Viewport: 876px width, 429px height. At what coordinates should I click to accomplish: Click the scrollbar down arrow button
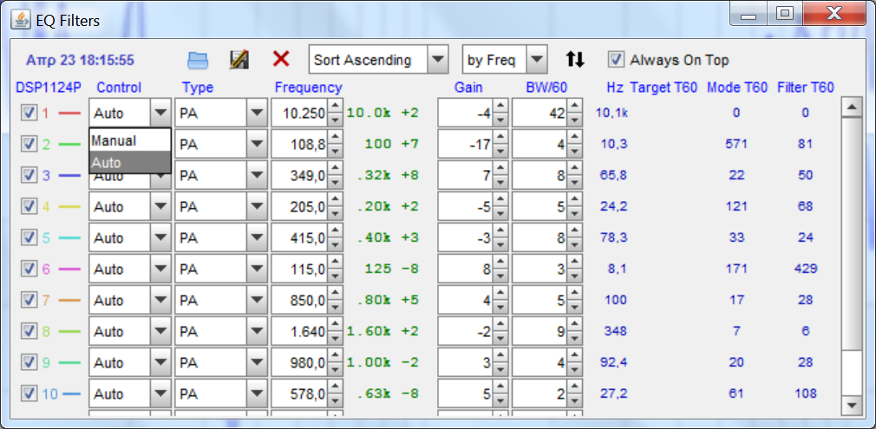[x=852, y=405]
